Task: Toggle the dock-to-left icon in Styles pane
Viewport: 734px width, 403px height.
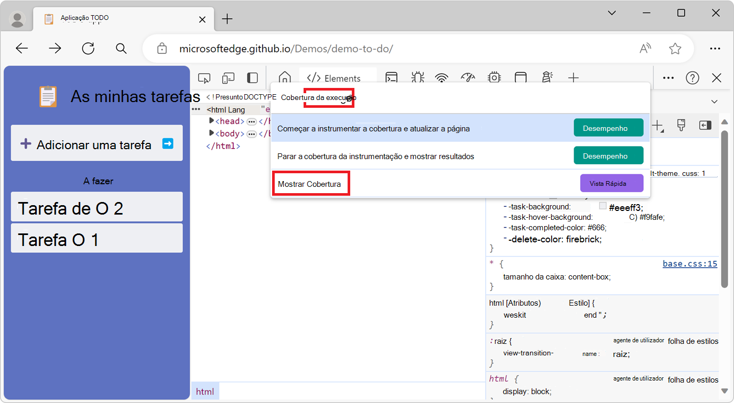Action: [705, 126]
